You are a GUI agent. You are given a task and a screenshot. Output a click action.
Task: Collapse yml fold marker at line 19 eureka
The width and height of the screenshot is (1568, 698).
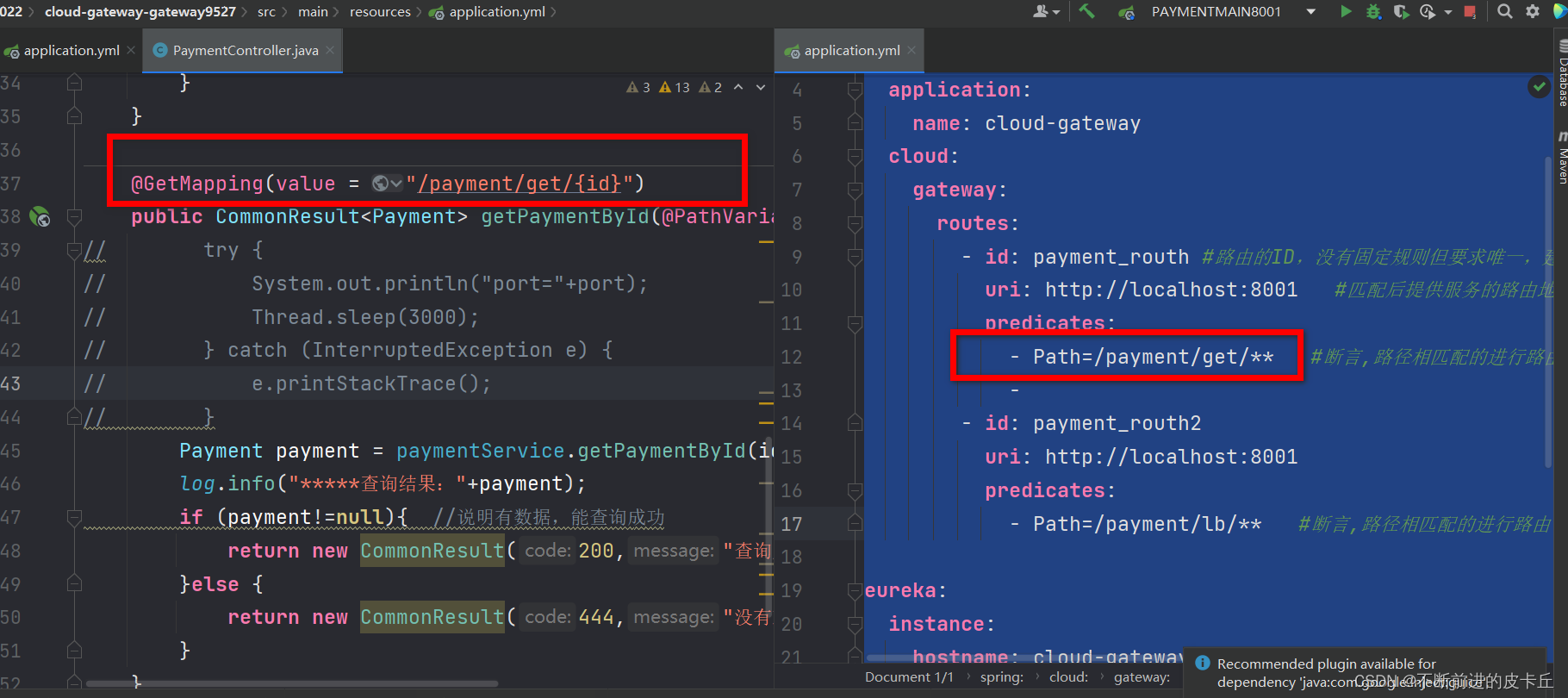coord(855,591)
